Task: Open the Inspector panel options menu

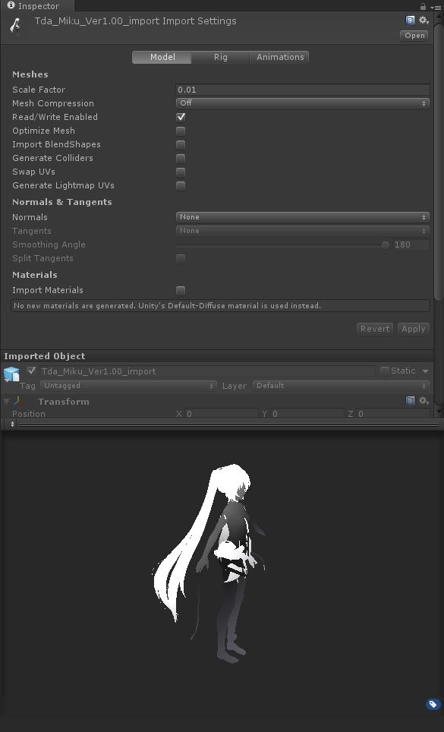Action: (x=436, y=7)
